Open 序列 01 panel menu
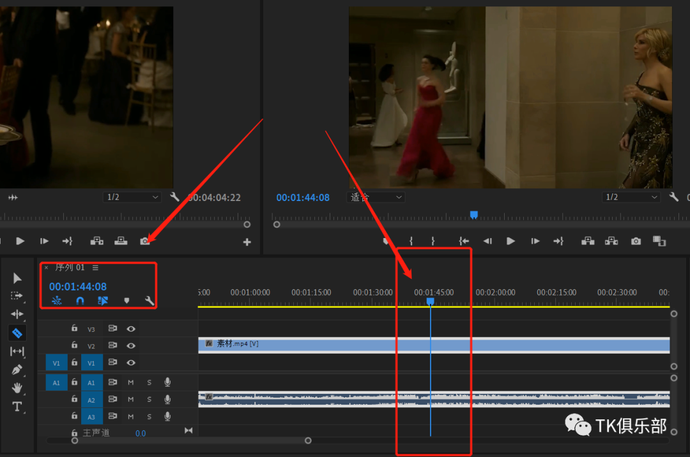Image resolution: width=690 pixels, height=457 pixels. pyautogui.click(x=95, y=267)
